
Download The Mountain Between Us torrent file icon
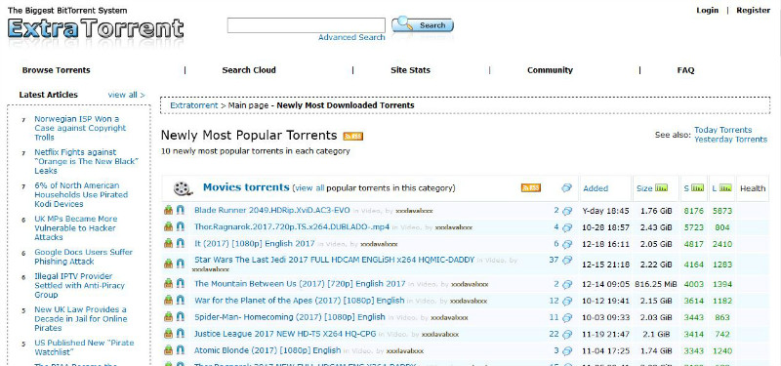tap(168, 283)
